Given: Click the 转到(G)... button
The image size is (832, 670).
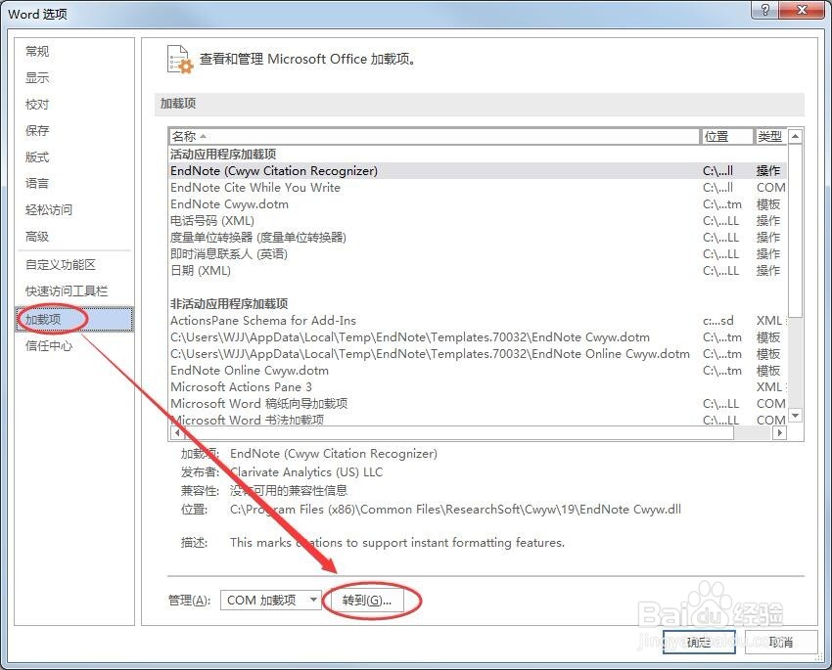Looking at the screenshot, I should tap(367, 601).
